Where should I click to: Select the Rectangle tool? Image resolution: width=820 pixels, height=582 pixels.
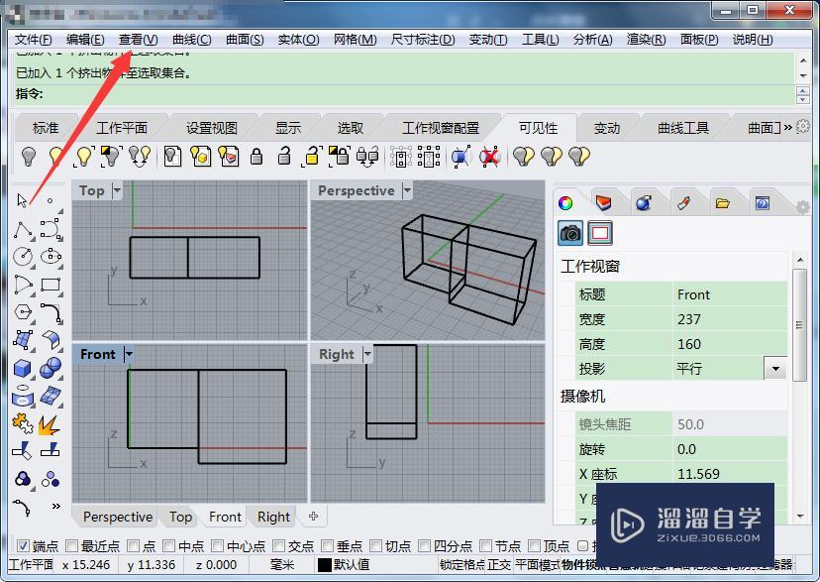(x=51, y=285)
